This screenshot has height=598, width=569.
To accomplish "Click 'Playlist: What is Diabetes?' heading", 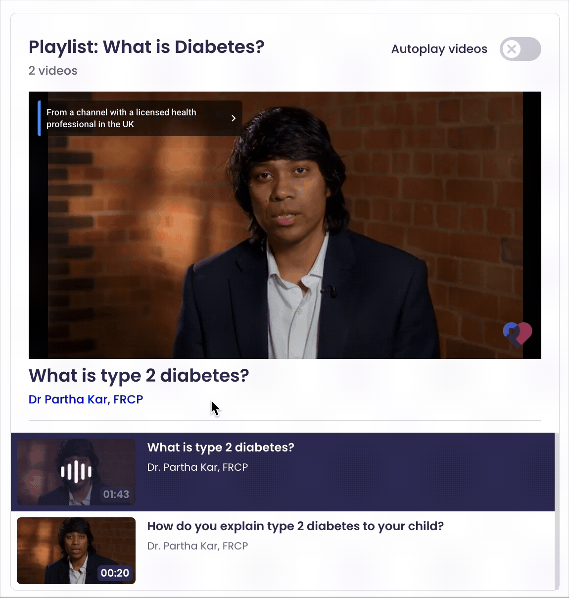I will click(x=146, y=47).
